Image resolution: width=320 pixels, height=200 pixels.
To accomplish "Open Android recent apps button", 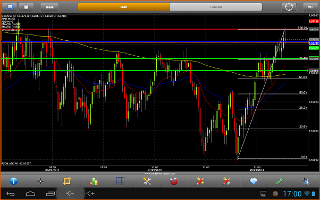I will point(50,194).
